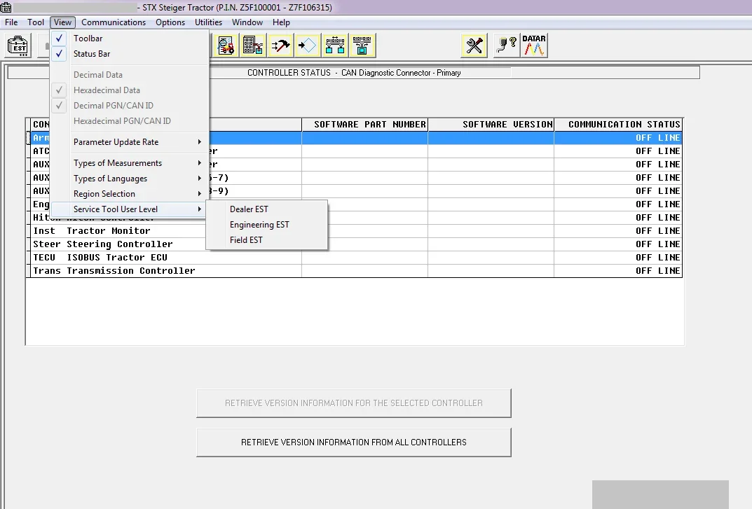
Task: Open the hammer configuration toolbar icon
Action: pos(279,45)
